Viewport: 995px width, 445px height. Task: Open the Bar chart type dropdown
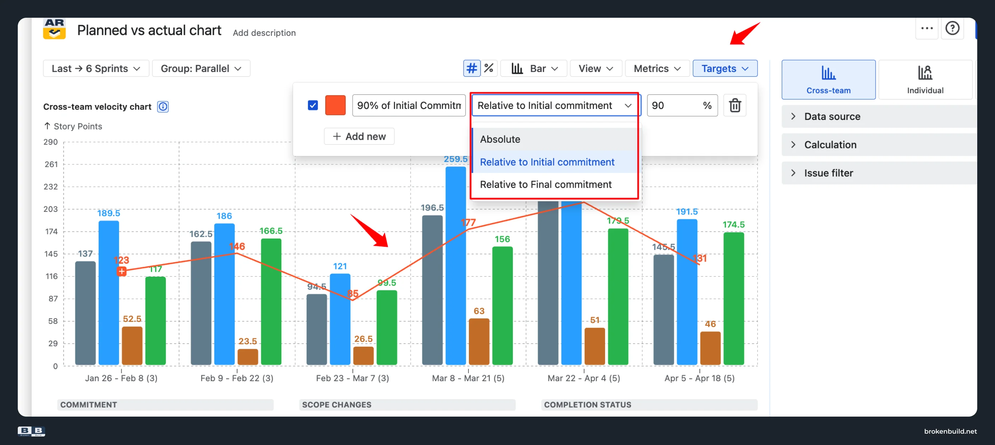coord(534,68)
